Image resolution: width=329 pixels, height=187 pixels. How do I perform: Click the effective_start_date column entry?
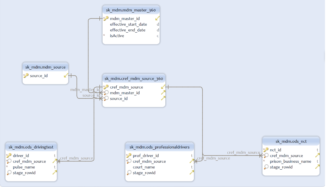tap(129, 24)
